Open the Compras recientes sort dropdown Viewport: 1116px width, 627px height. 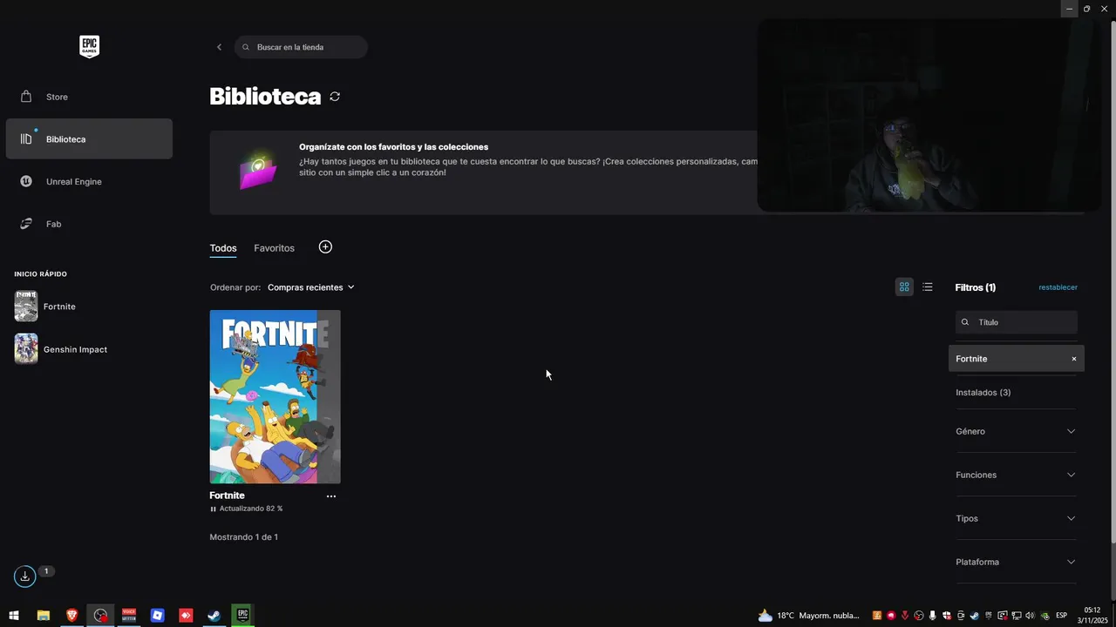[311, 287]
